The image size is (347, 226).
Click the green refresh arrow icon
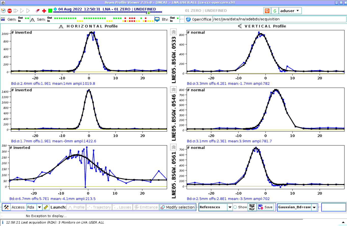(x=275, y=11)
